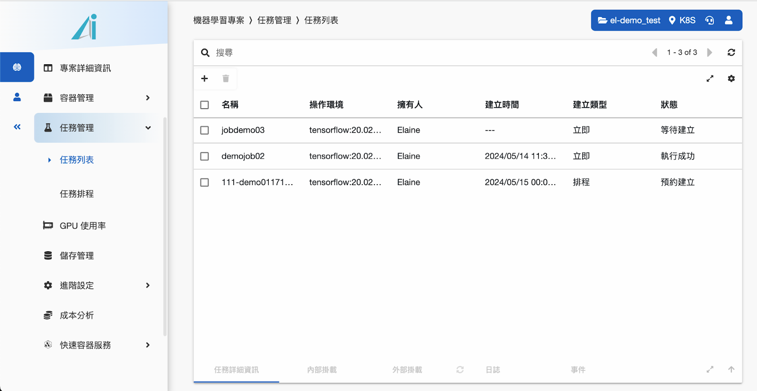Screen dimensions: 757x391
Task: Open 專案詳細資訊 menu item
Action: (x=85, y=68)
